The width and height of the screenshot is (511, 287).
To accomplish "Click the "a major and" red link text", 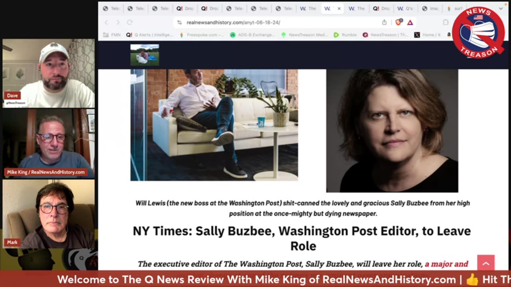I will pos(446,264).
